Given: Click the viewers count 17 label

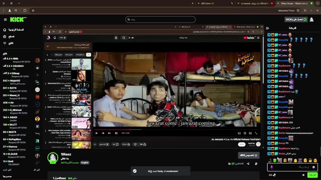Looking at the screenshot, I should pos(236,164).
